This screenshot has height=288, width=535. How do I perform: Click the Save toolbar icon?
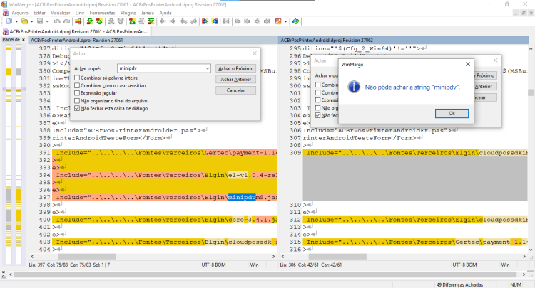click(x=40, y=21)
